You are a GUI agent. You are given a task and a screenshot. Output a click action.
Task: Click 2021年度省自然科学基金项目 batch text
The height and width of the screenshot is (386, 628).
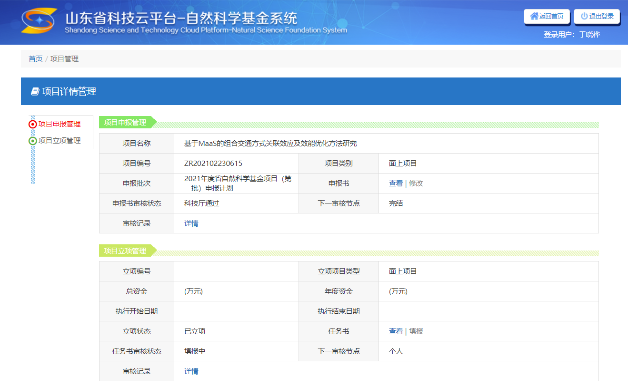pyautogui.click(x=238, y=183)
